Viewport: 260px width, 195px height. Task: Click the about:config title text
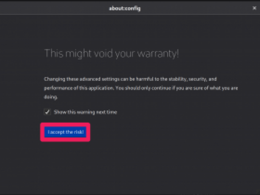[x=125, y=8]
